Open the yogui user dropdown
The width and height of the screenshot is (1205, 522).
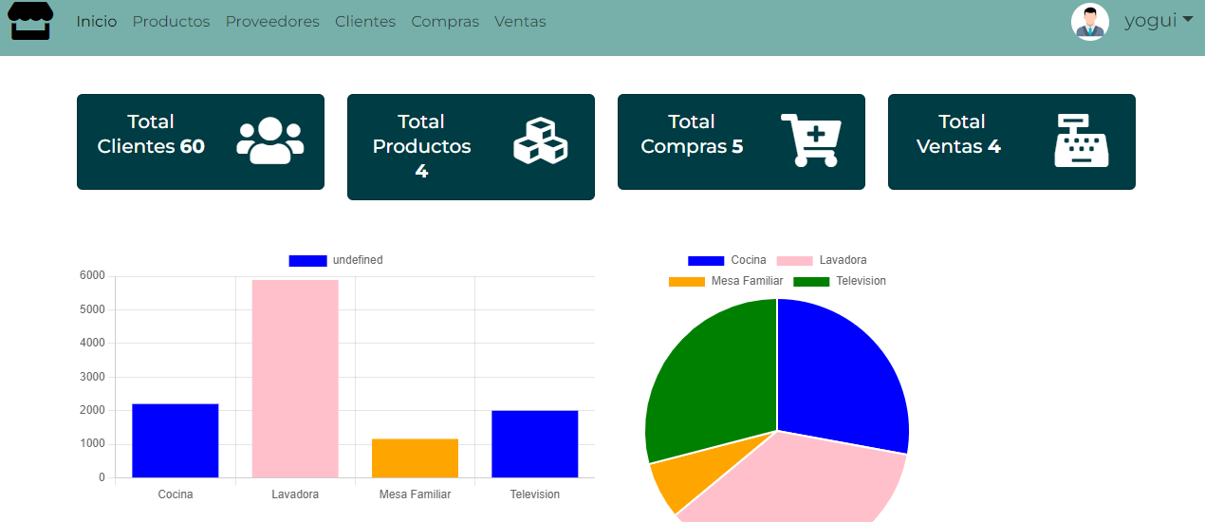[x=1159, y=21]
